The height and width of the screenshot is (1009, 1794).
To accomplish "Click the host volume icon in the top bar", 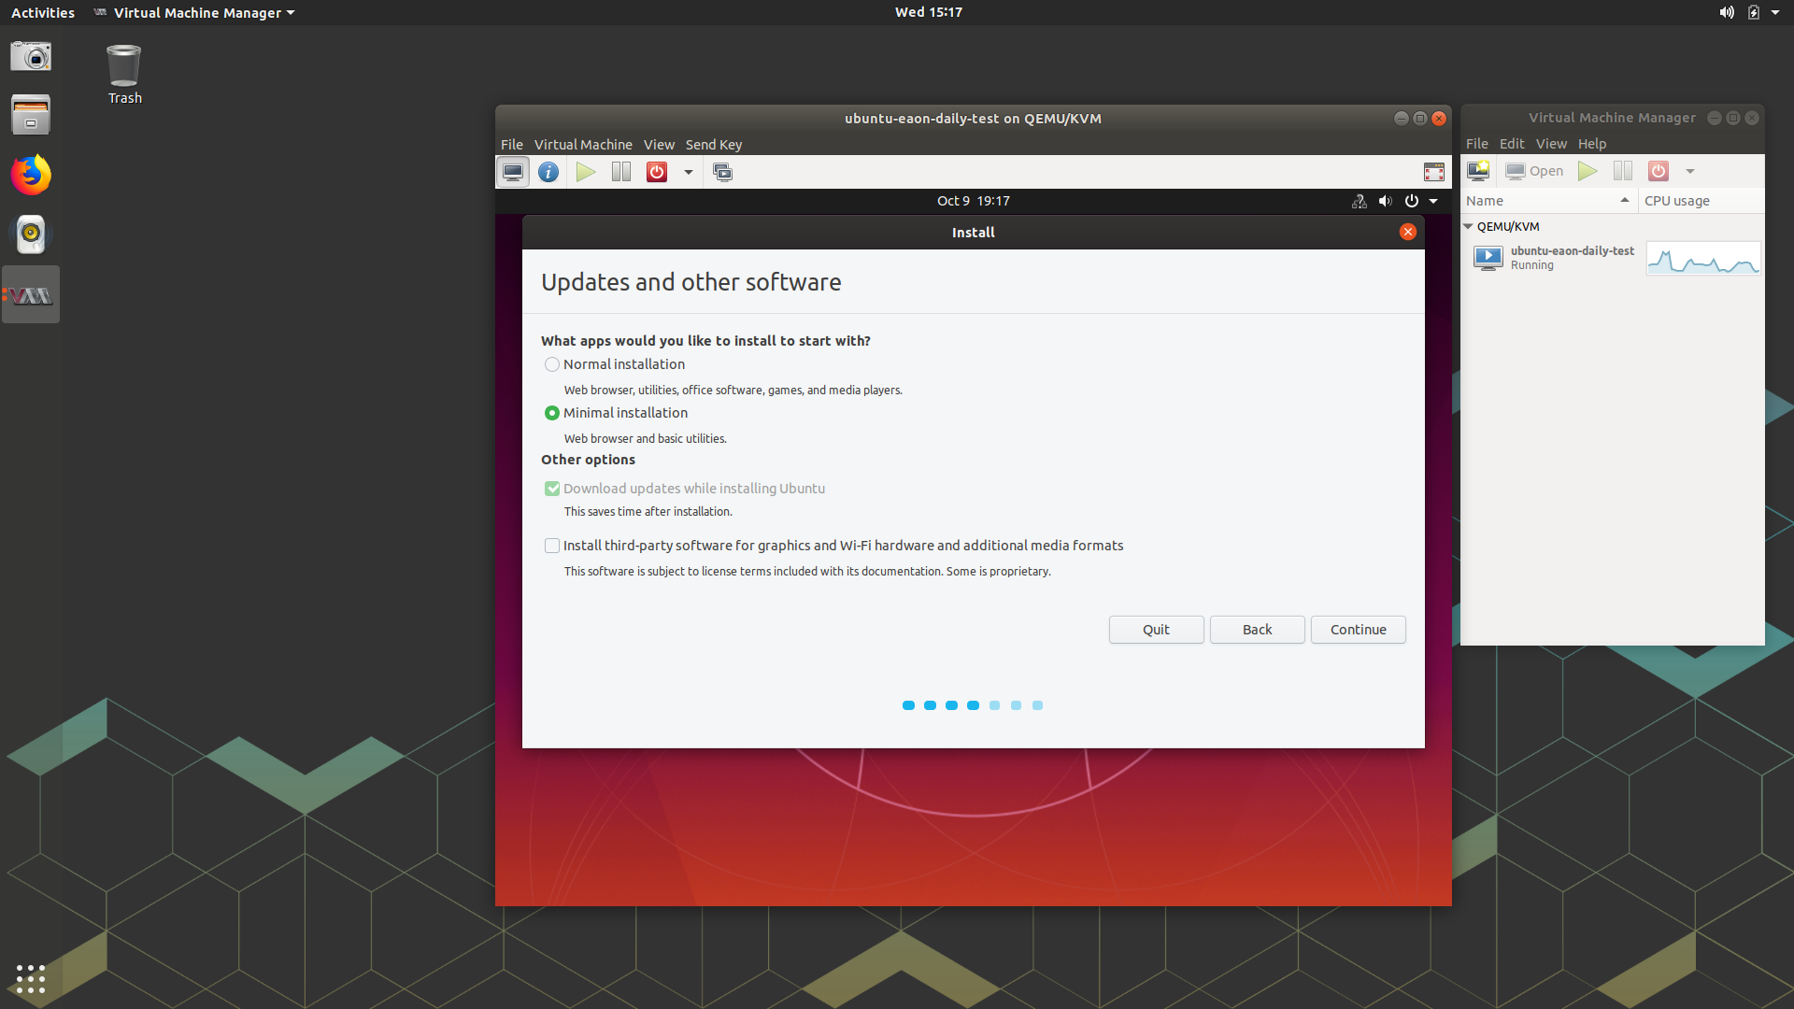I will 1726,12.
